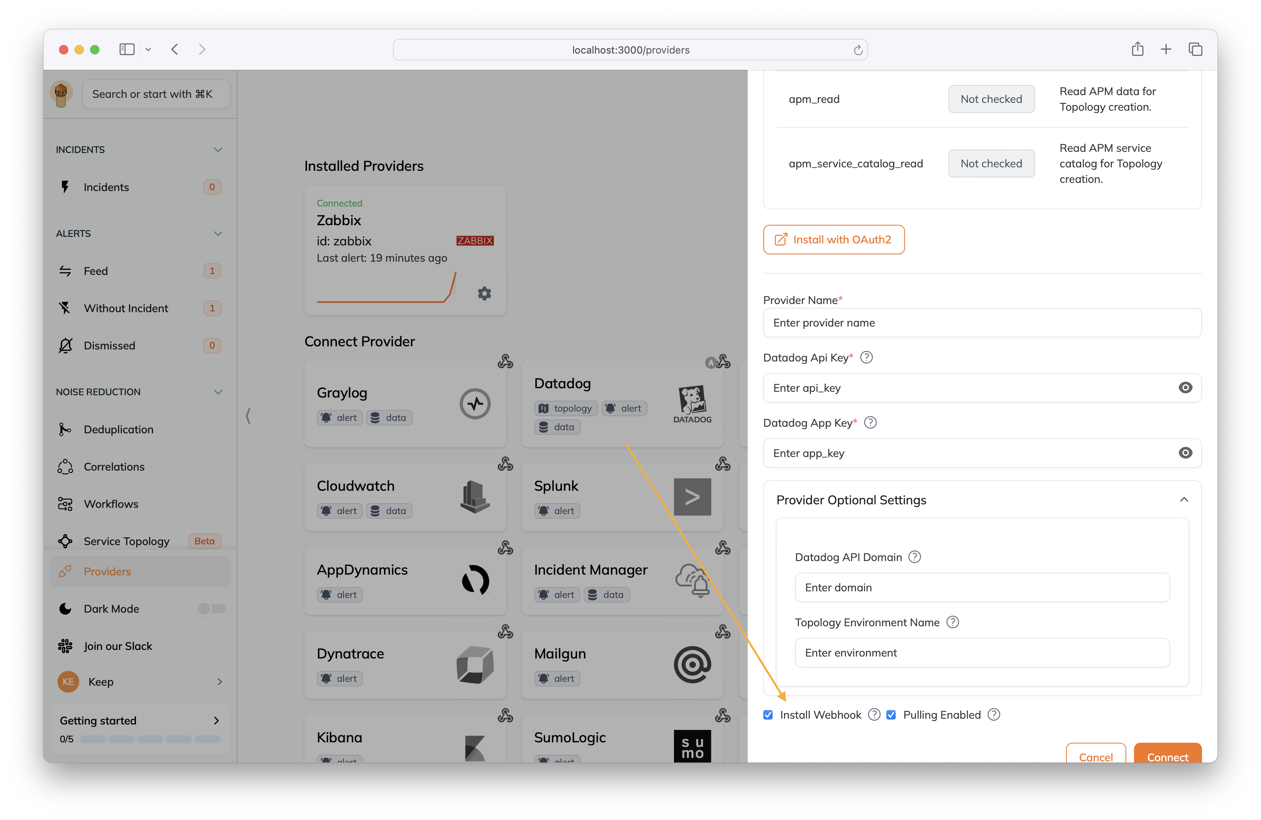
Task: Click Topology Environment Name help icon
Action: click(x=952, y=622)
